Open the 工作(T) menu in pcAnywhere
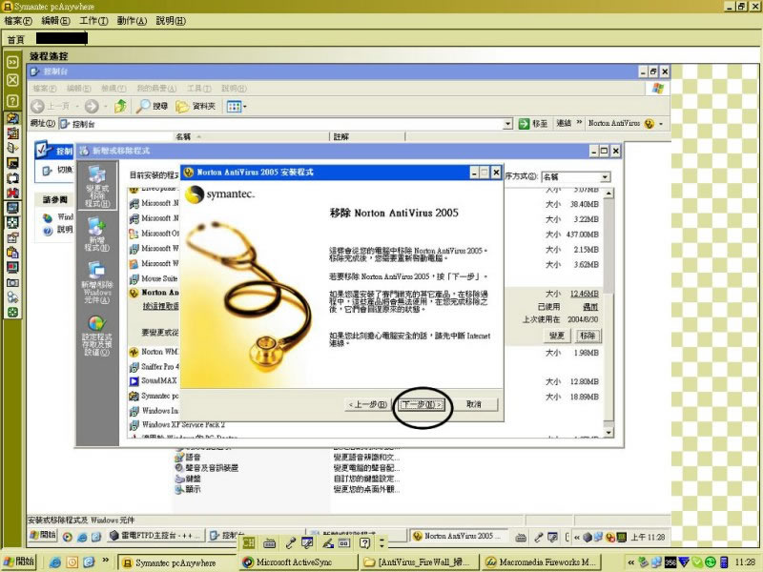Screen dimensions: 763x572 click(x=93, y=21)
